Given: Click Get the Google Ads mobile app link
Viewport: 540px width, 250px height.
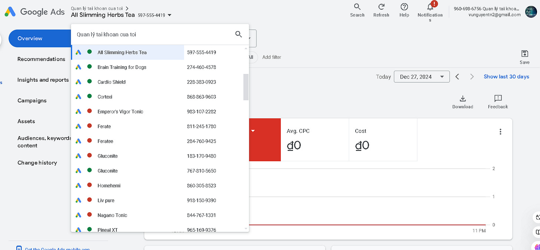Looking at the screenshot, I should pos(57,249).
